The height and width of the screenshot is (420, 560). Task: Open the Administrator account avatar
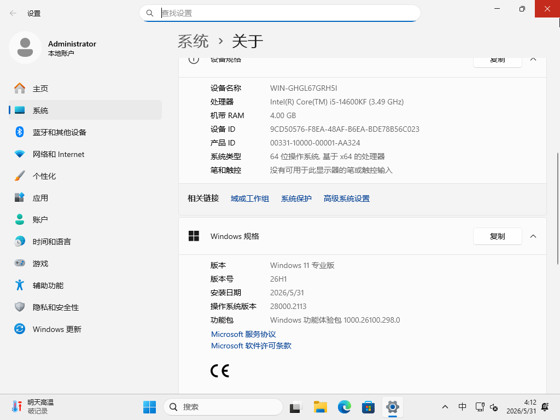click(x=25, y=48)
